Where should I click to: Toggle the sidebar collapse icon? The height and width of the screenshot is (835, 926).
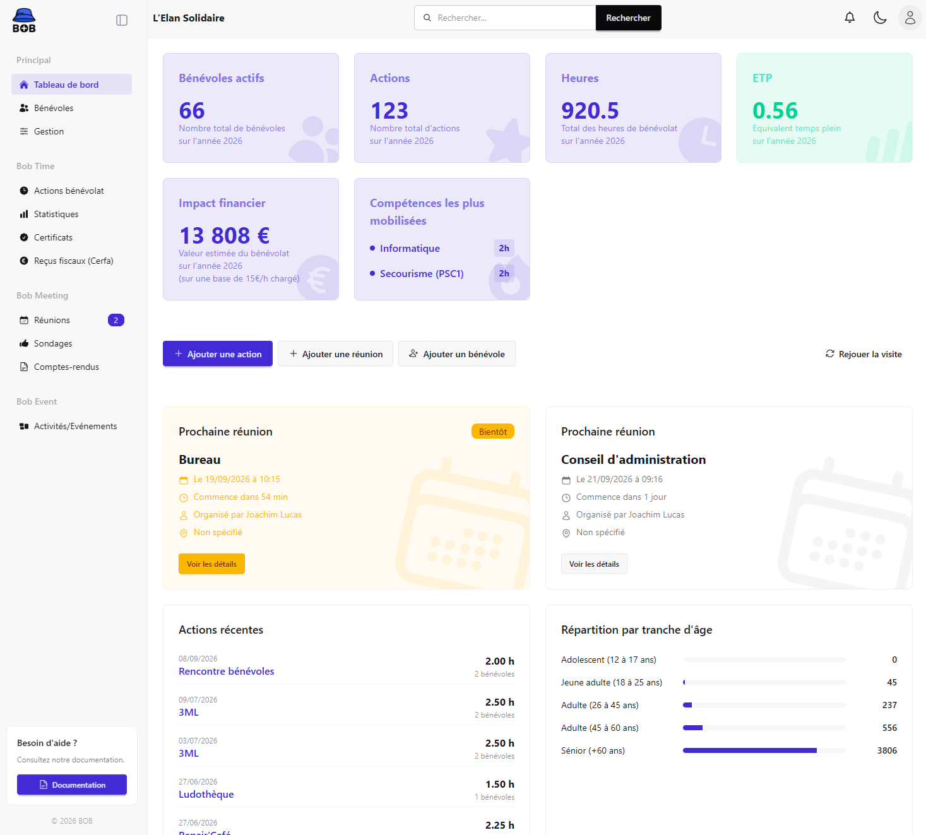pyautogui.click(x=122, y=20)
